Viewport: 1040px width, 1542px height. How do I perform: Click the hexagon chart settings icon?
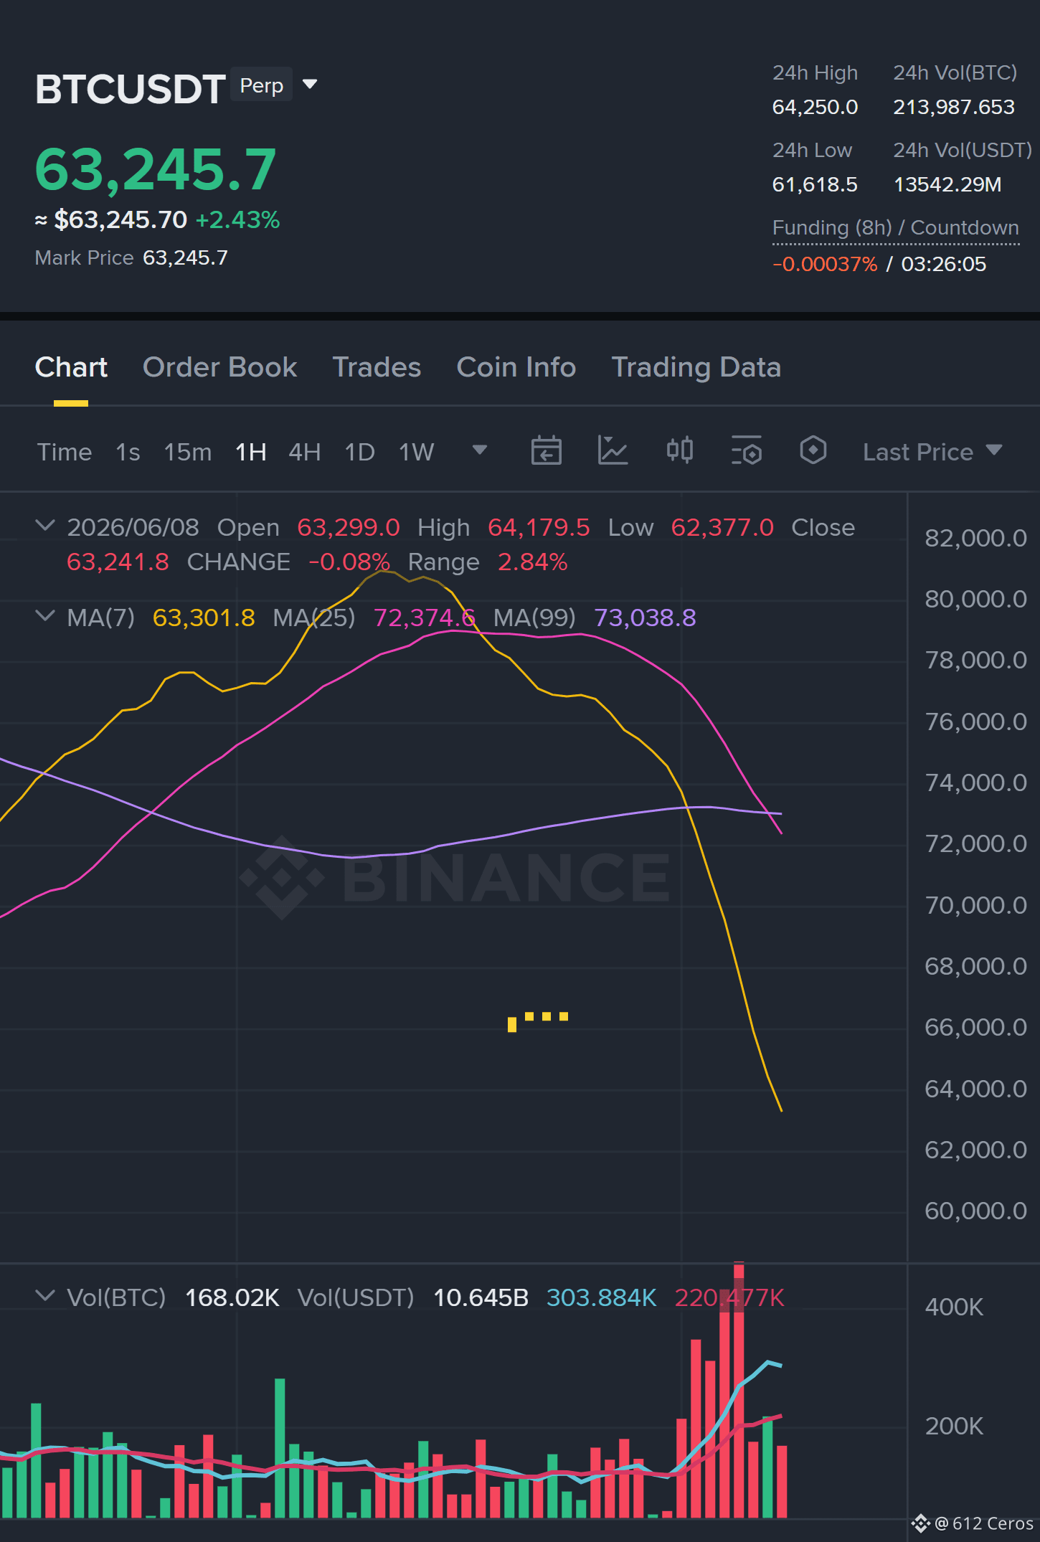tap(813, 451)
